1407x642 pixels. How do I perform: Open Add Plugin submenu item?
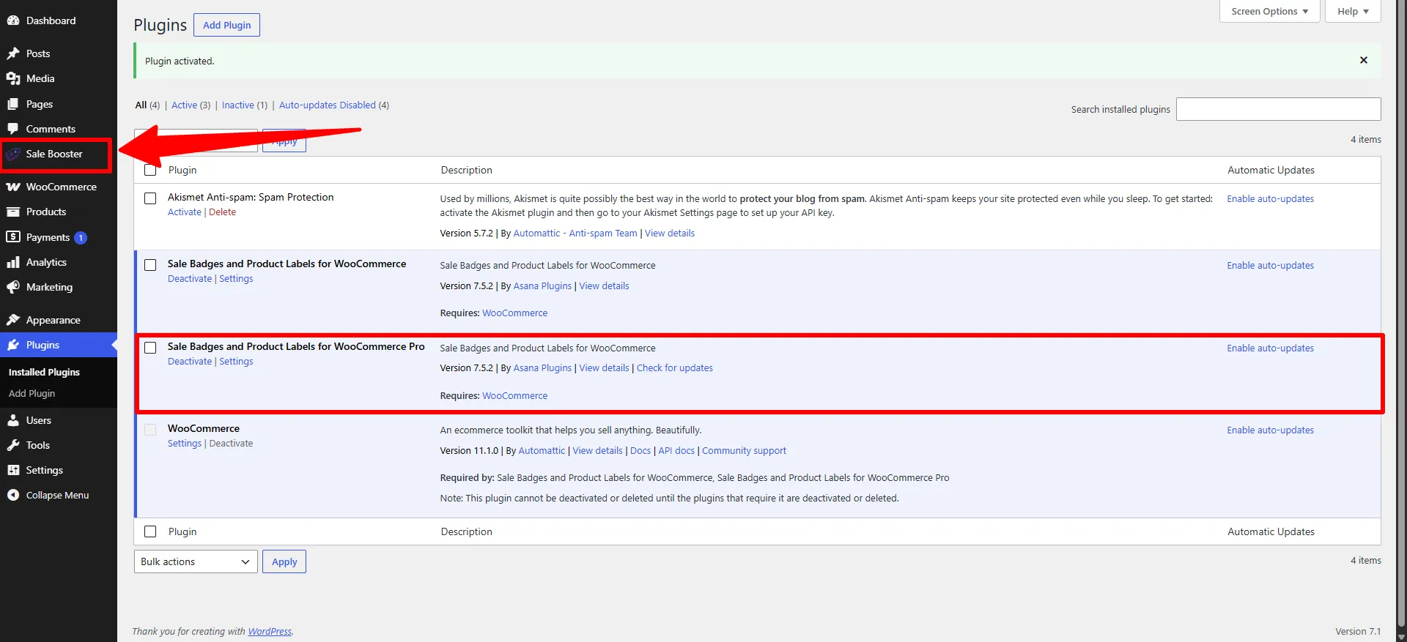click(x=32, y=393)
